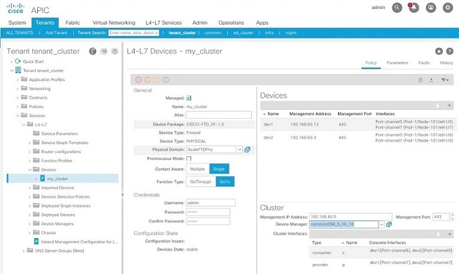Screen dimensions: 459x274
Task: Switch to Faults tab
Action: 424,62
